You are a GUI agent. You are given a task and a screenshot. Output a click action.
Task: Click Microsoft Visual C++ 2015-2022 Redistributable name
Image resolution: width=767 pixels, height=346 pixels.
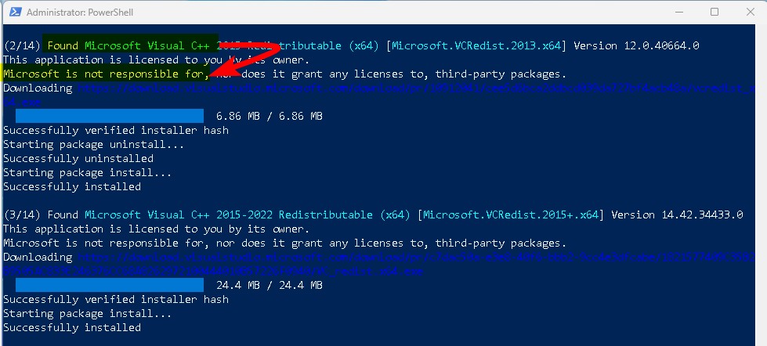(247, 215)
